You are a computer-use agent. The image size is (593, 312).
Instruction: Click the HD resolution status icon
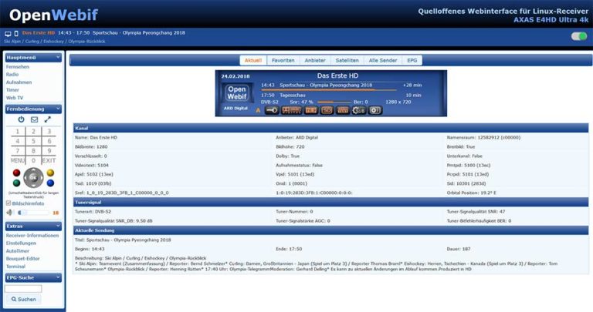(x=327, y=110)
